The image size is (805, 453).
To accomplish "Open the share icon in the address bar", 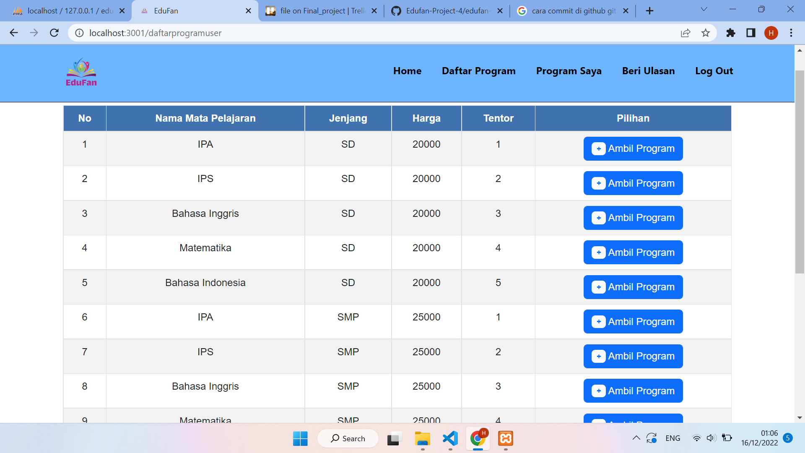I will click(x=686, y=33).
